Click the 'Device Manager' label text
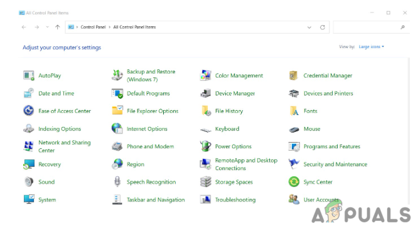The height and width of the screenshot is (227, 418). pyautogui.click(x=235, y=93)
